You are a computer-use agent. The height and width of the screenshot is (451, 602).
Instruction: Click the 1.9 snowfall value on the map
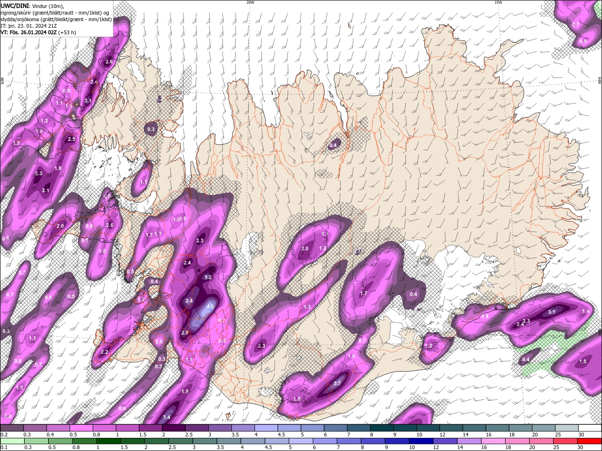[x=185, y=391]
